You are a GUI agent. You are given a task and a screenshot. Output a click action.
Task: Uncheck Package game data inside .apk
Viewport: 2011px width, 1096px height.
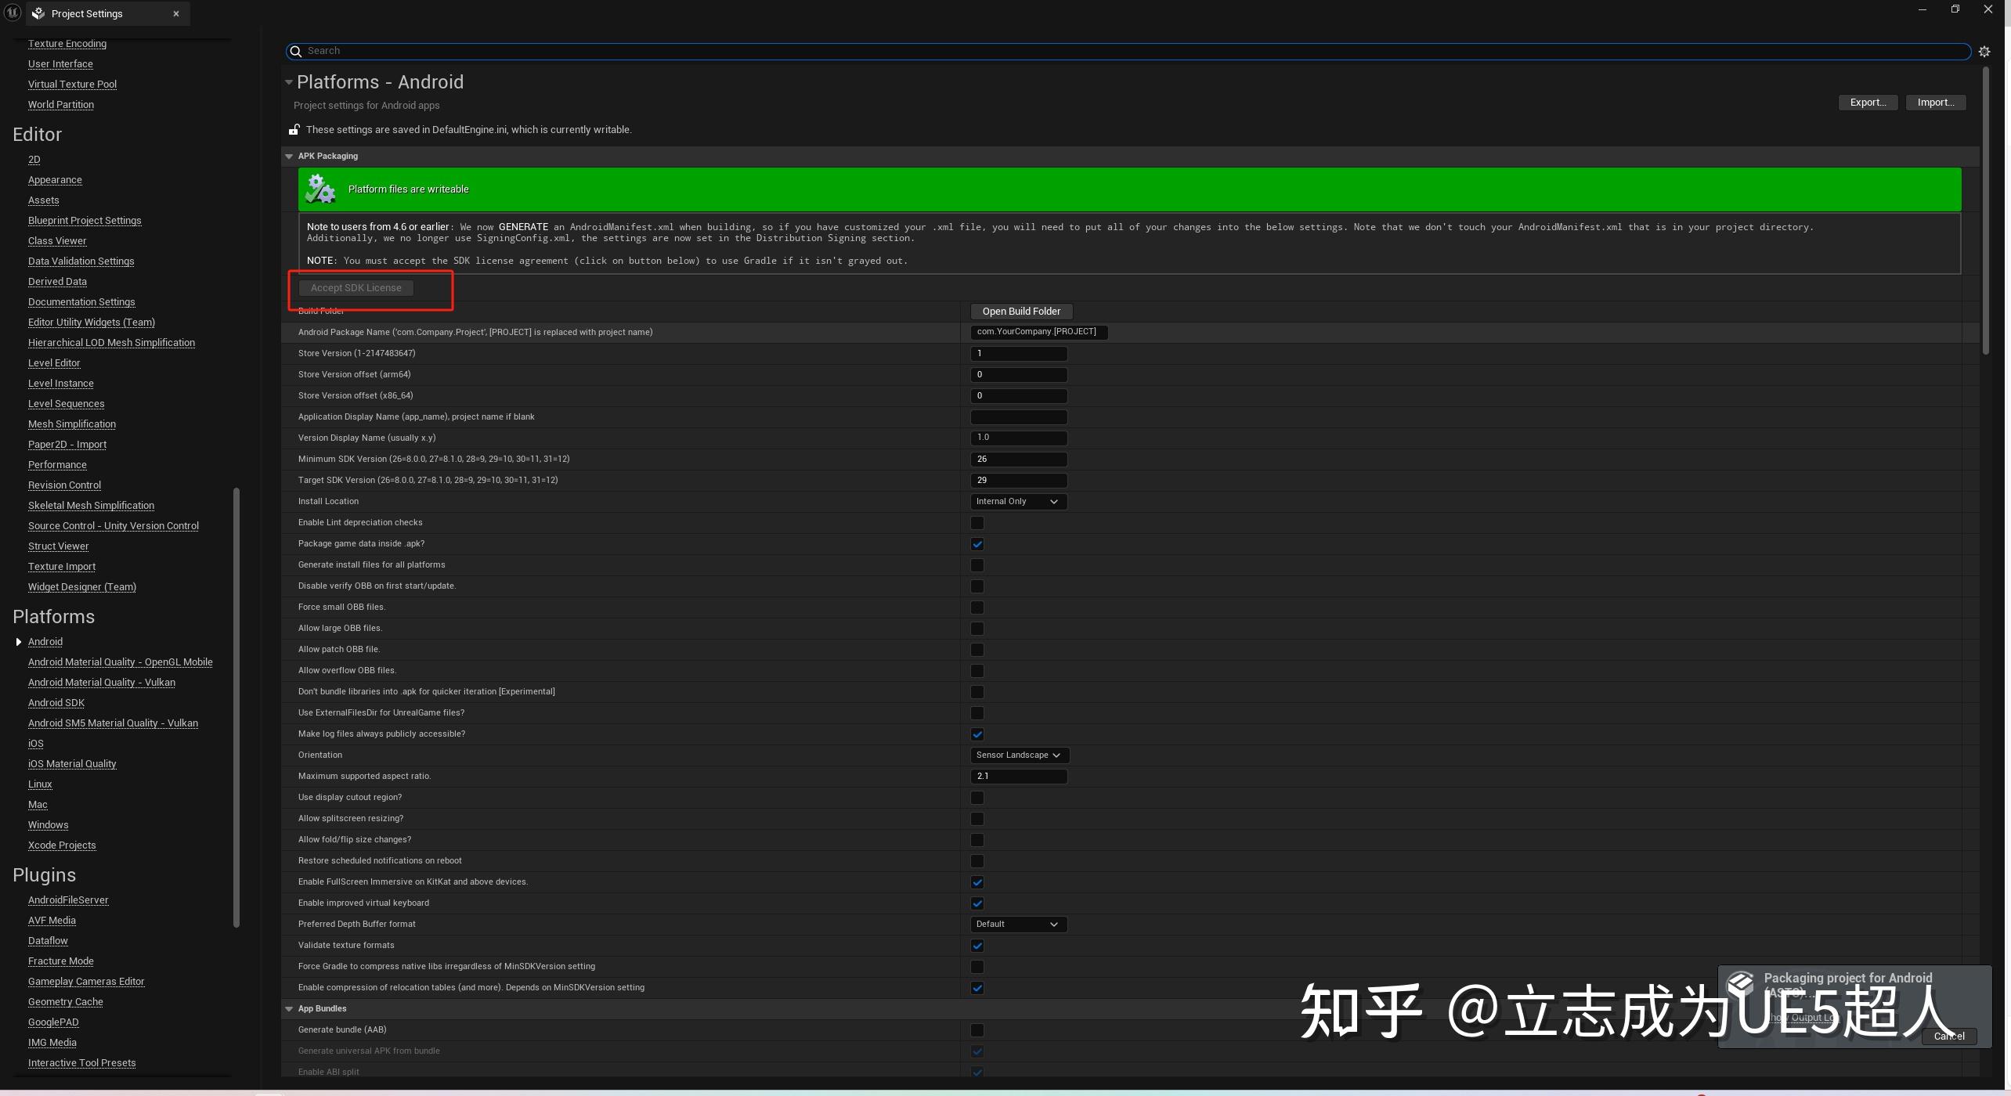coord(977,544)
